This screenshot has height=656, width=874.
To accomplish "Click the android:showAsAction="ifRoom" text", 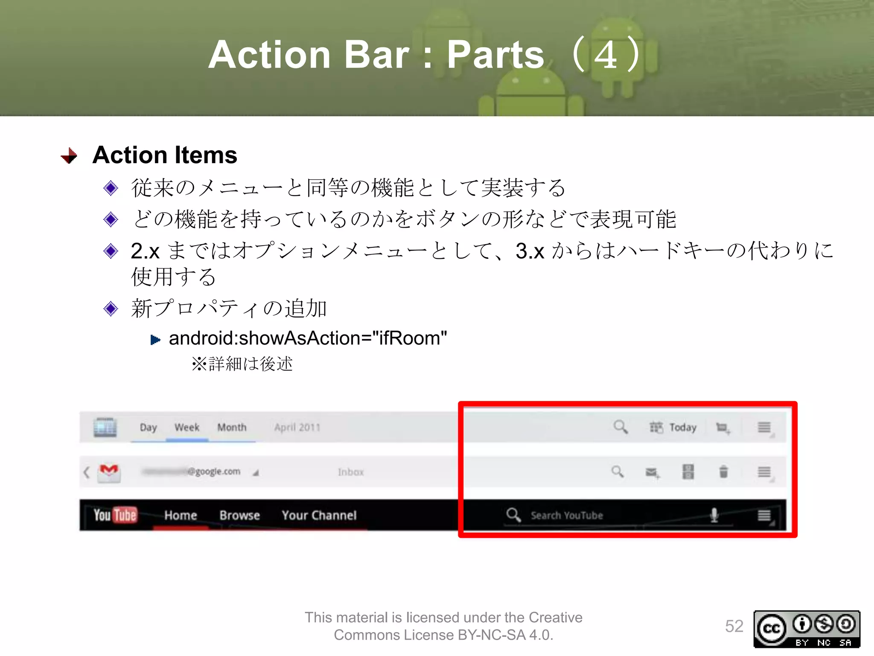I will tap(308, 338).
